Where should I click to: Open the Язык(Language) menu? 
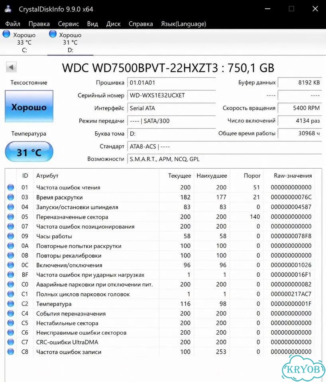[183, 24]
